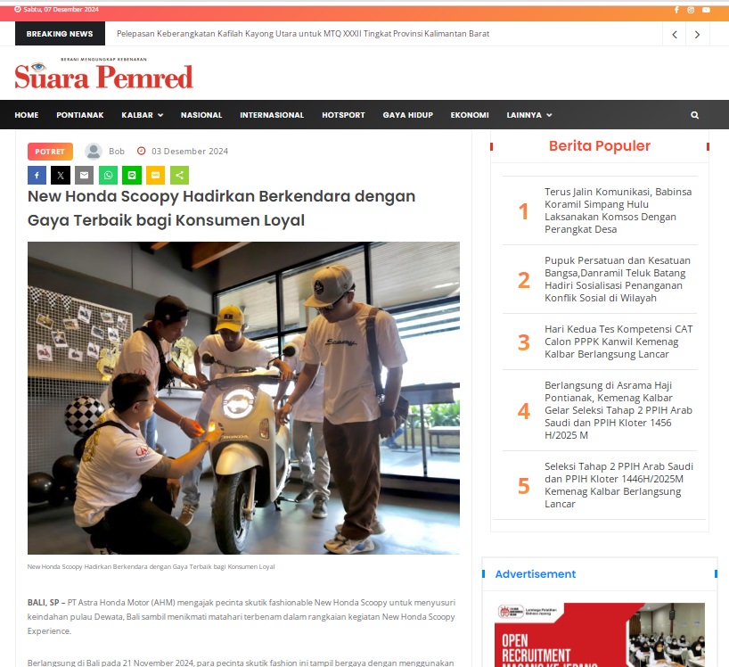The height and width of the screenshot is (667, 729).
Task: Open the Instagram icon in top bar
Action: [691, 10]
